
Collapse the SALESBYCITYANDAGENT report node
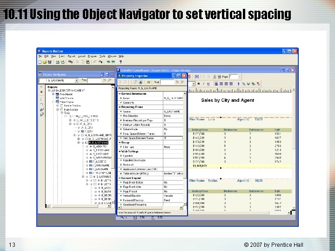49,91
